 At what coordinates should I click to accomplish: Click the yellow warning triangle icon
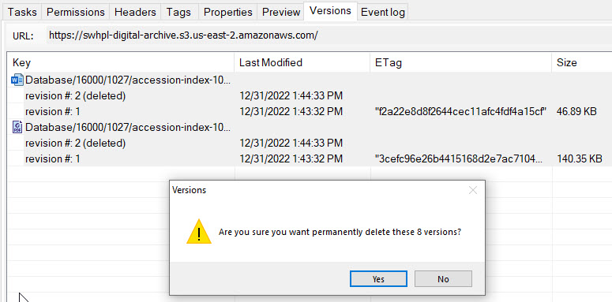199,232
